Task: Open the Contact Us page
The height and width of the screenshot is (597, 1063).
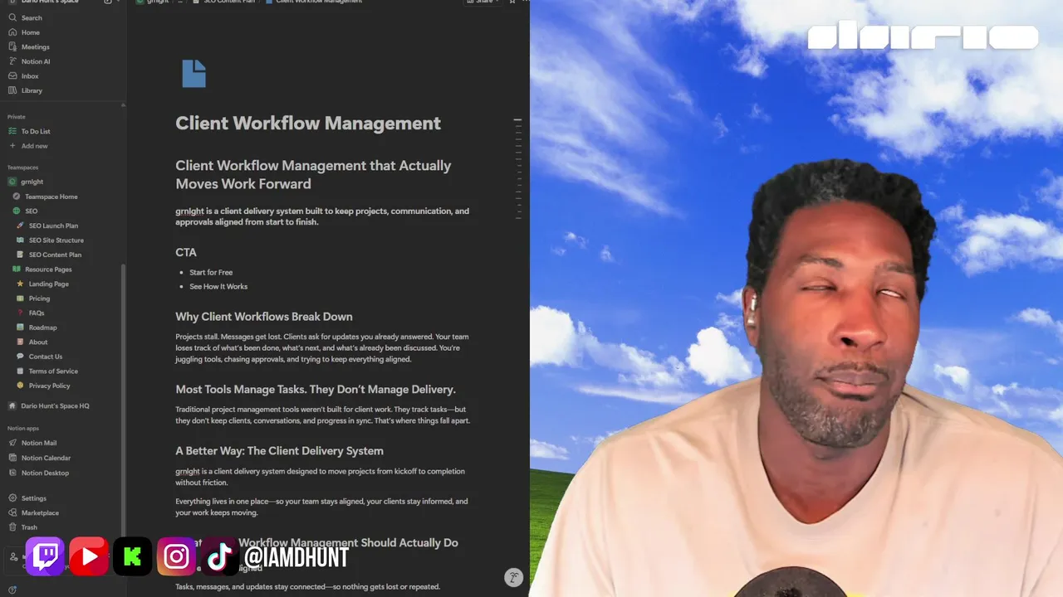Action: [x=45, y=357]
